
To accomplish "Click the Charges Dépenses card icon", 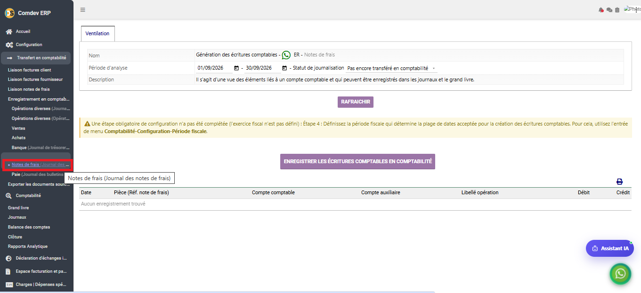I will click(x=9, y=285).
